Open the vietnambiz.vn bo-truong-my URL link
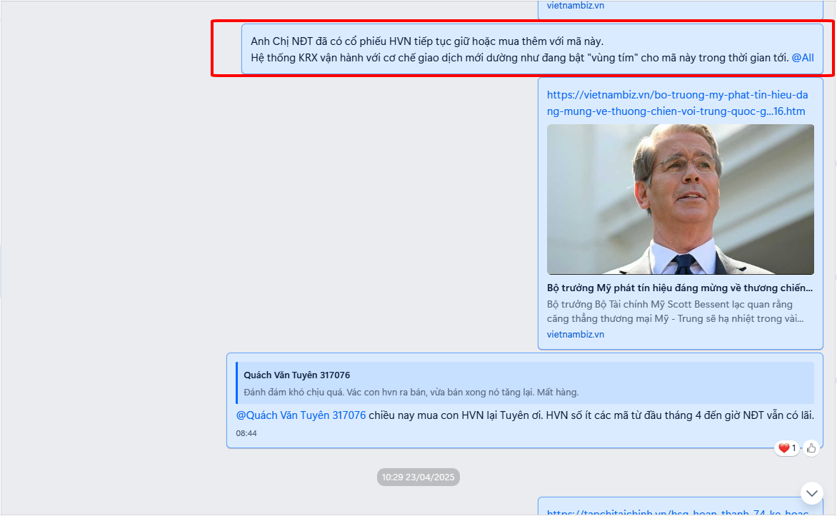Image resolution: width=837 pixels, height=516 pixels. click(x=677, y=103)
